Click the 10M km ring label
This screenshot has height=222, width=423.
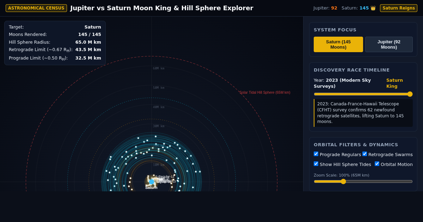point(159,165)
